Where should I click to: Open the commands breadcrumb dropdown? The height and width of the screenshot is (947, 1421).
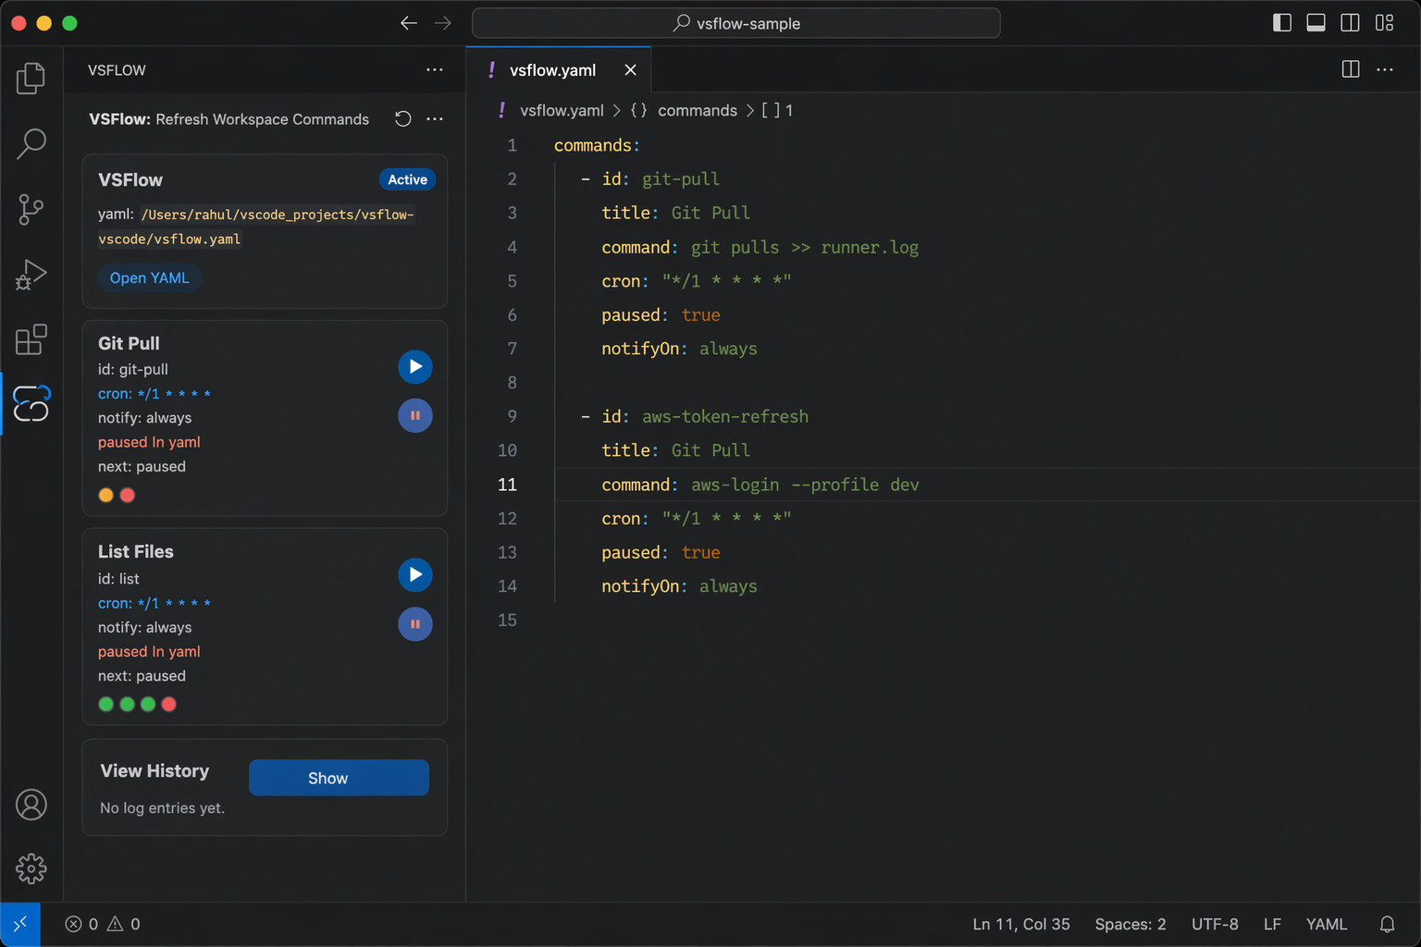pyautogui.click(x=697, y=110)
